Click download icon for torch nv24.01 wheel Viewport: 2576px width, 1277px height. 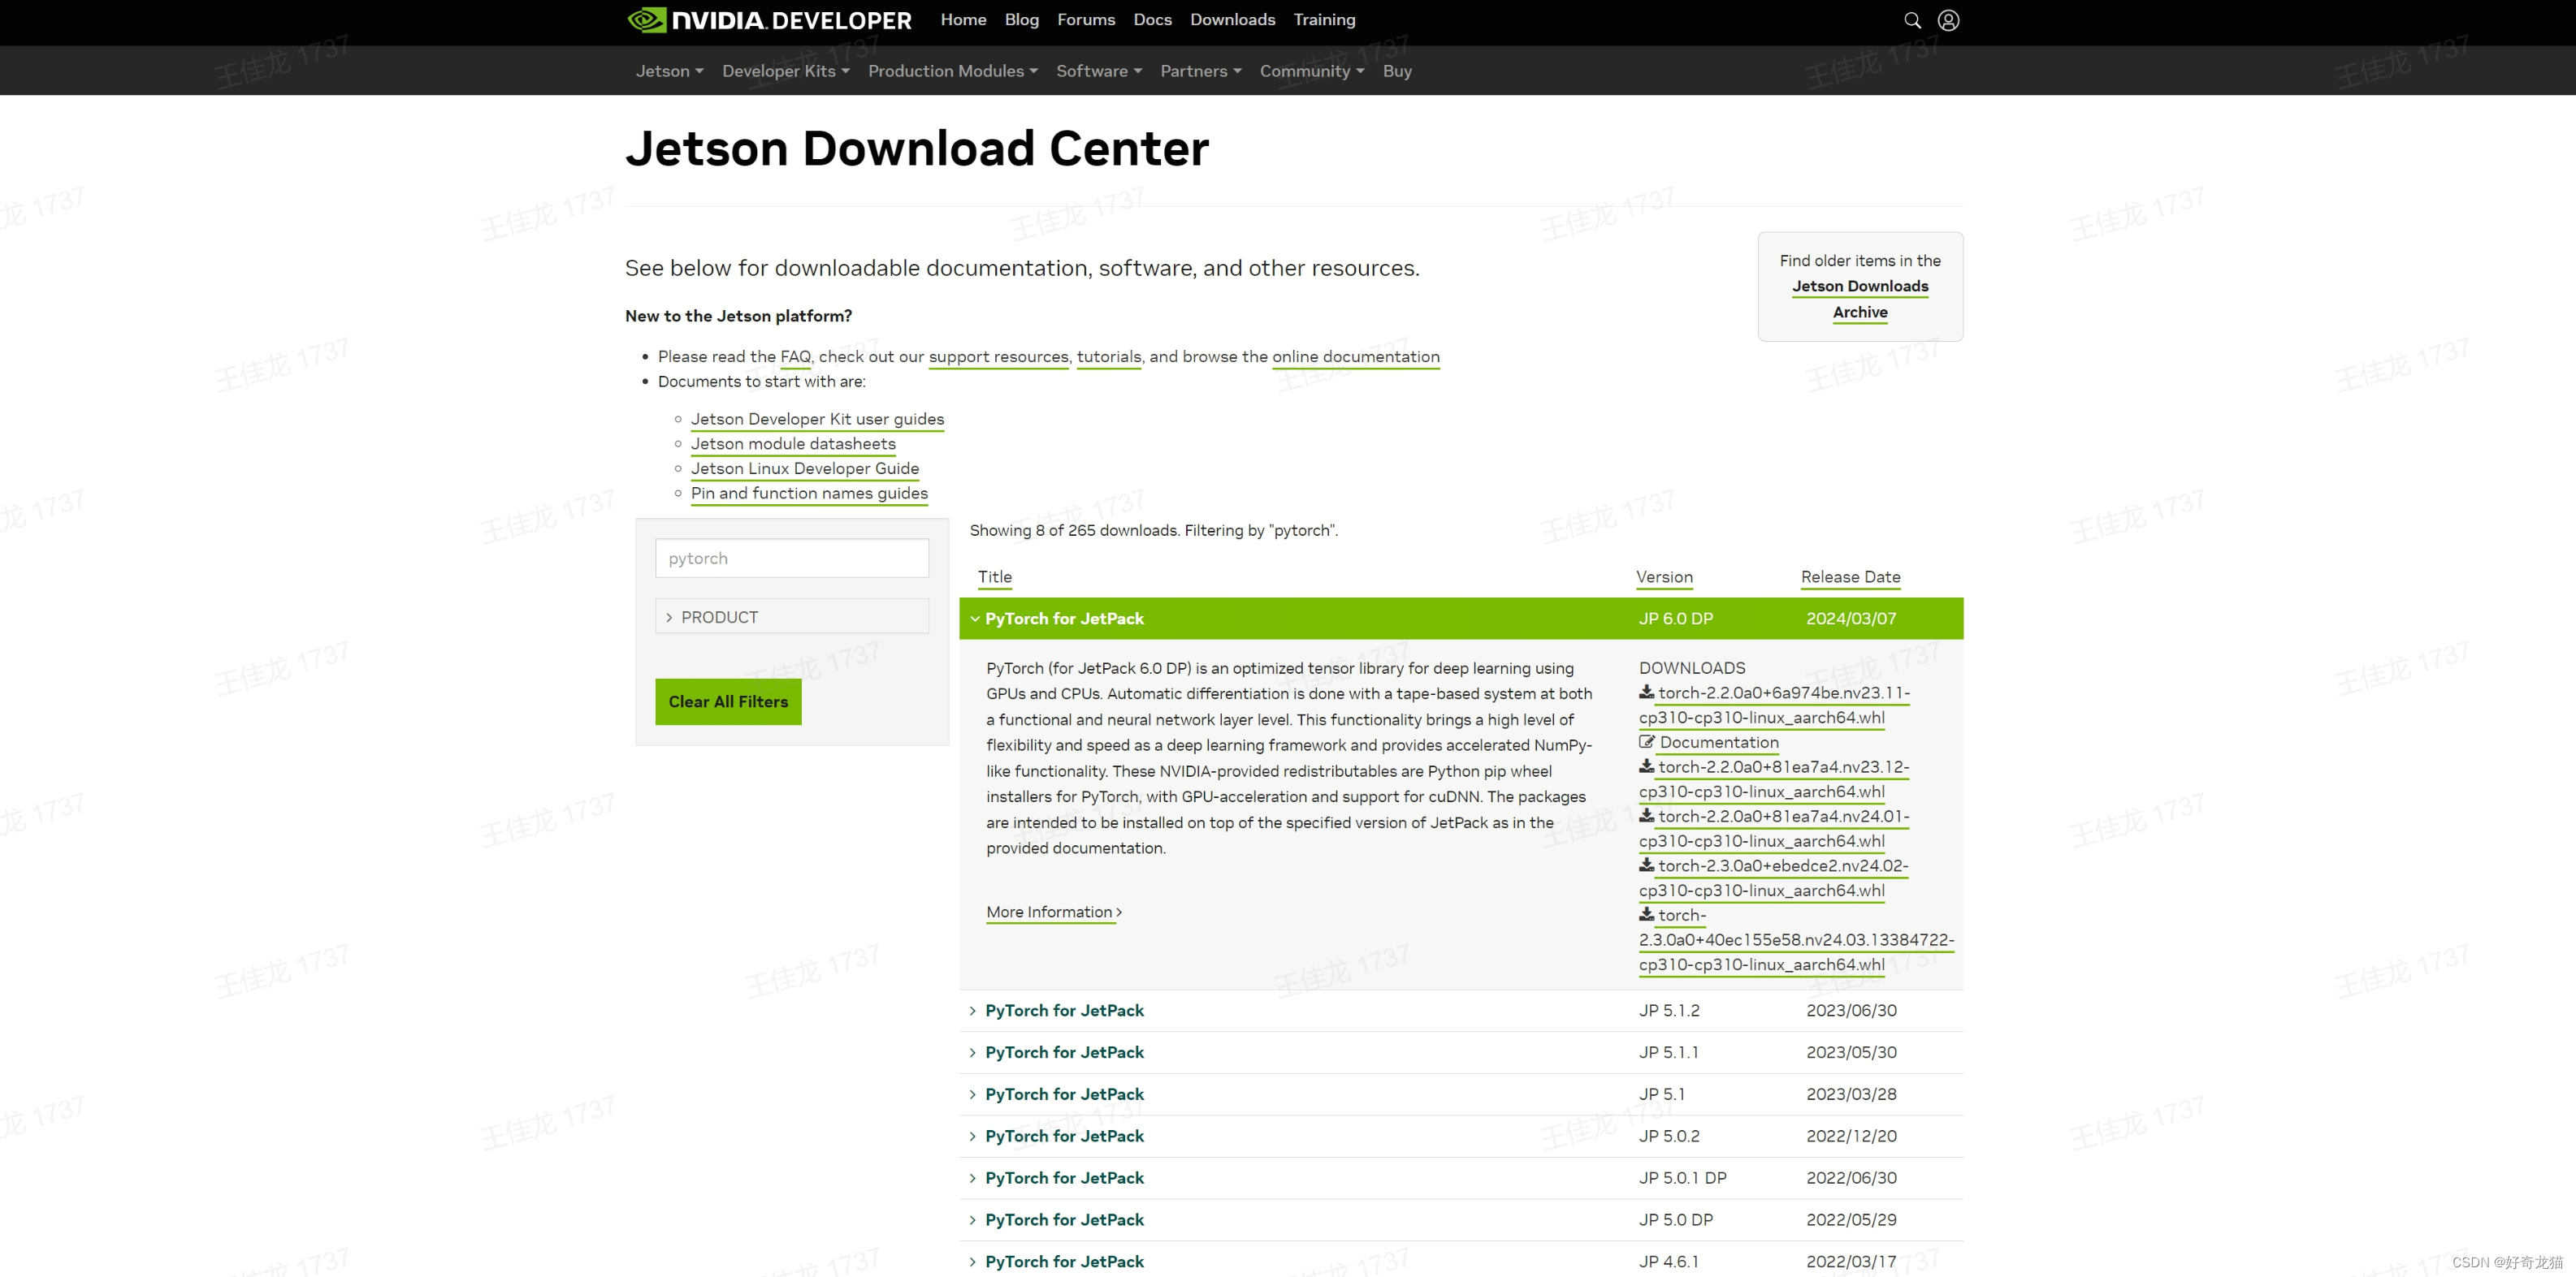pyautogui.click(x=1646, y=815)
